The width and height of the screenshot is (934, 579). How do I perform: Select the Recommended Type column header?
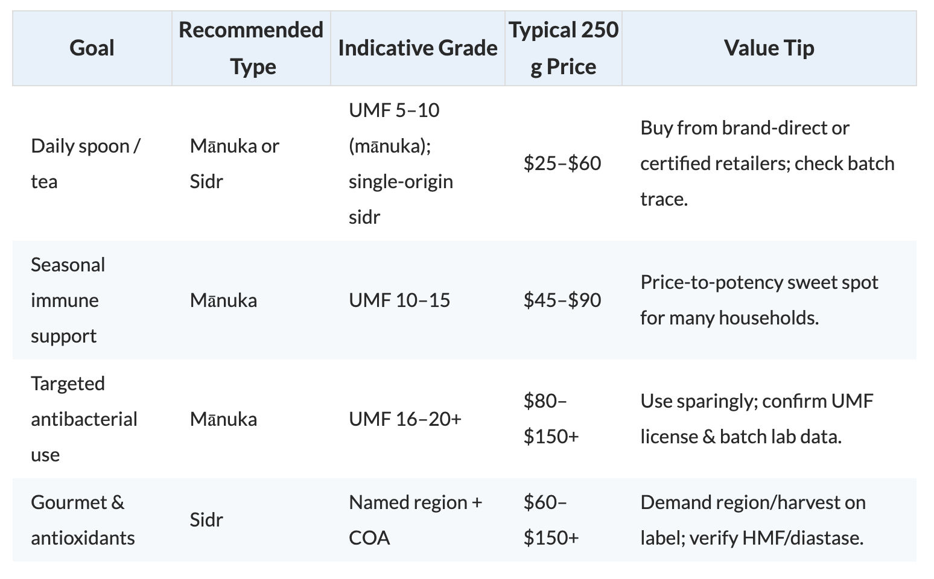[x=251, y=48]
